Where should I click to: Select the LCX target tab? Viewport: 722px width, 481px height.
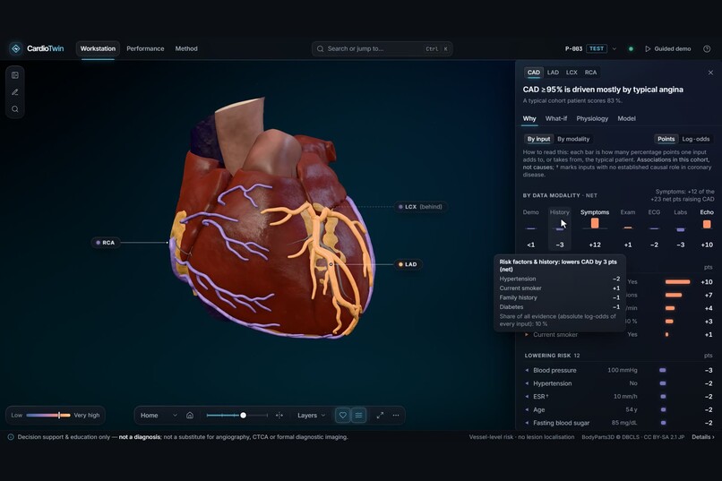(572, 73)
